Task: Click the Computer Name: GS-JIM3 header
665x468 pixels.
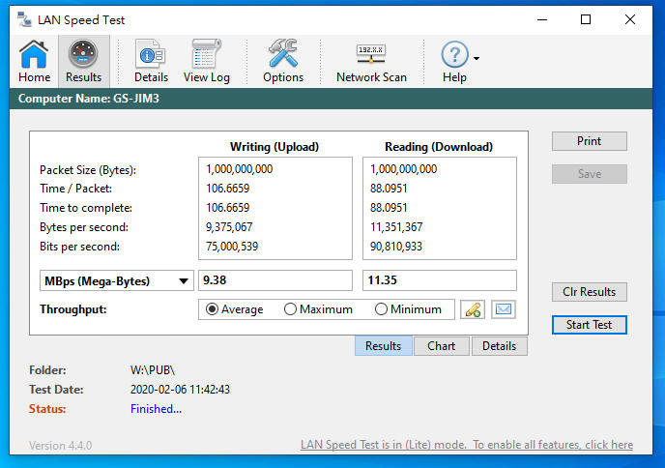Action: (x=89, y=99)
